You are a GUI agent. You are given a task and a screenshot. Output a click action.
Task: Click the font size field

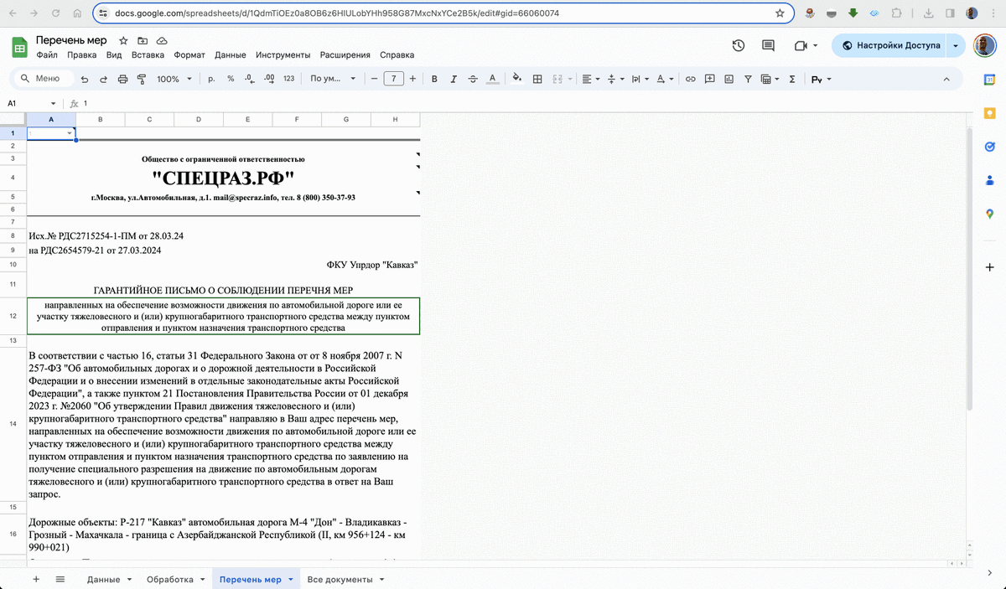393,79
